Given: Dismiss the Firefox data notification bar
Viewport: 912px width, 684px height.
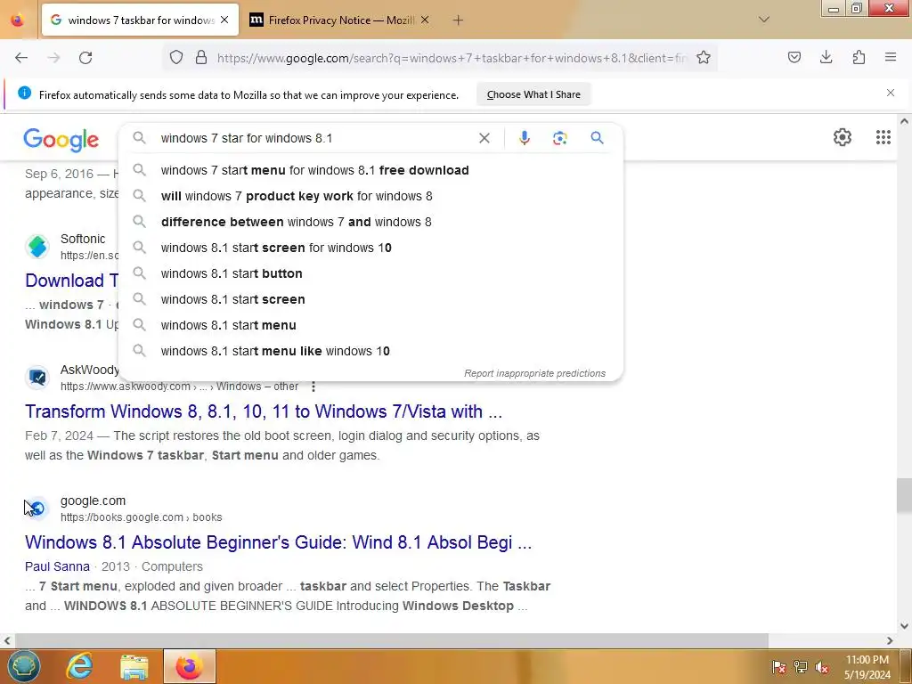Looking at the screenshot, I should (891, 93).
